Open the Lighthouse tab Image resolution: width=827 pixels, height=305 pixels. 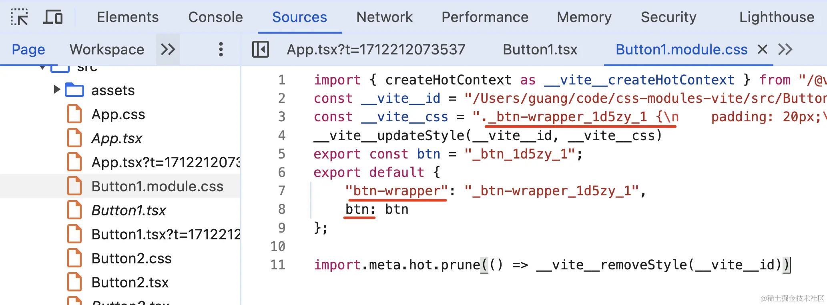[776, 17]
